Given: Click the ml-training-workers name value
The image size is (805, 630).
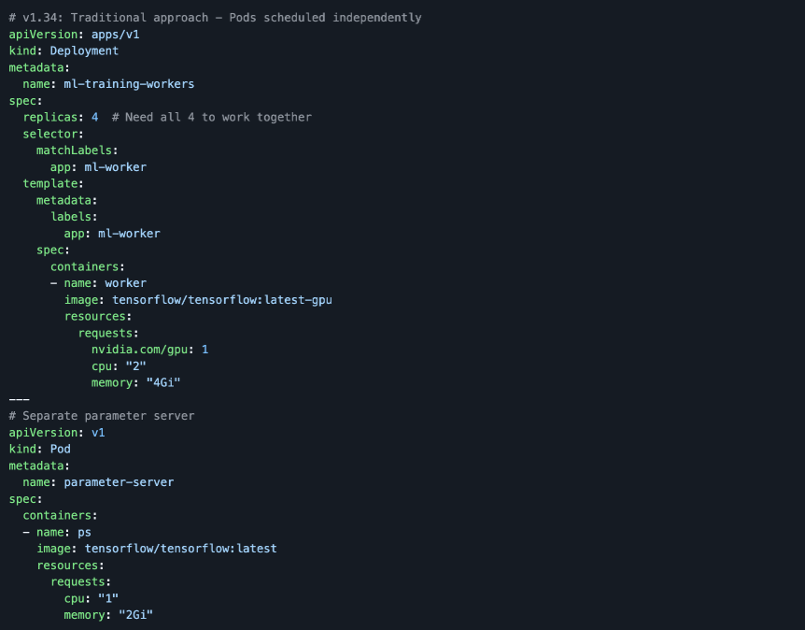Looking at the screenshot, I should point(128,84).
